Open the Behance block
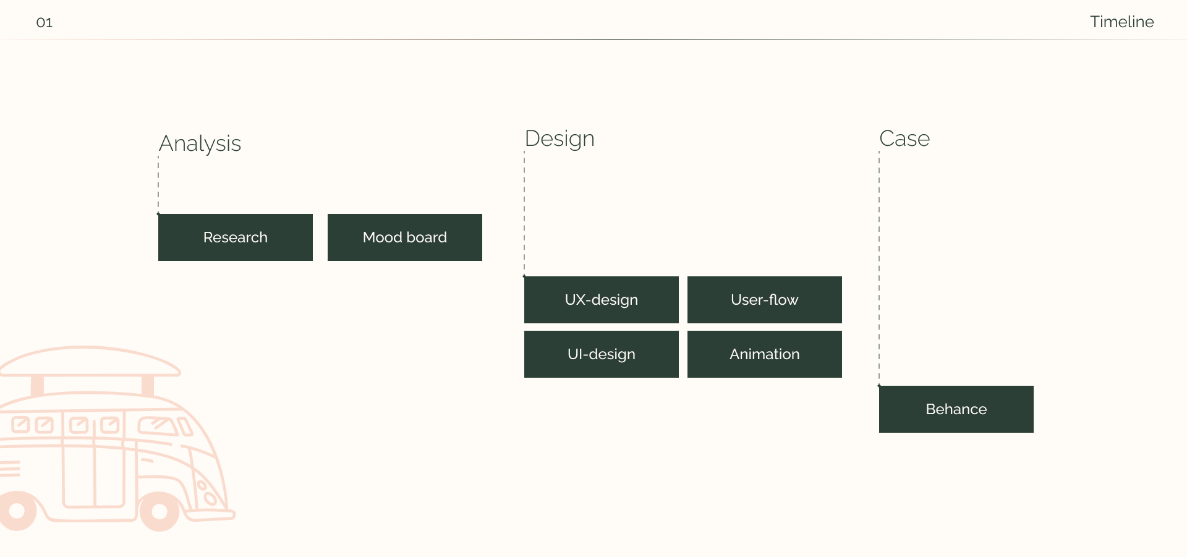Viewport: 1187px width, 557px height. click(956, 409)
